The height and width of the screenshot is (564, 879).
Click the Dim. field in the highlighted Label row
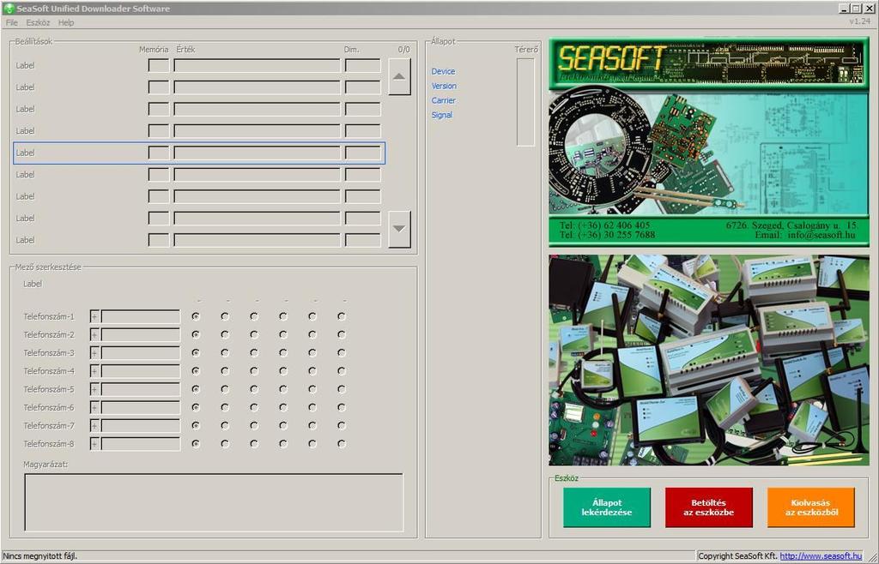(x=363, y=153)
